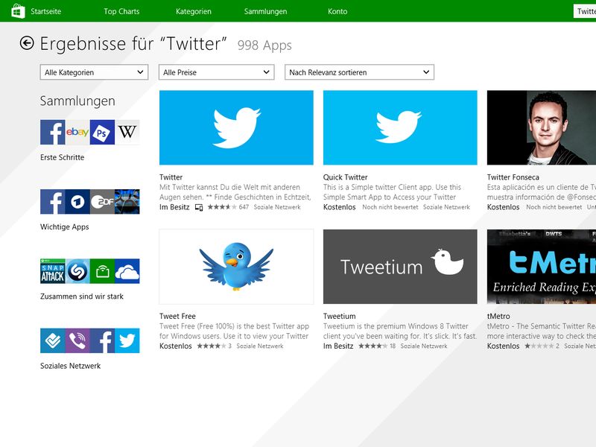Open Snap Attack icon in collection
The width and height of the screenshot is (596, 447).
coord(52,271)
